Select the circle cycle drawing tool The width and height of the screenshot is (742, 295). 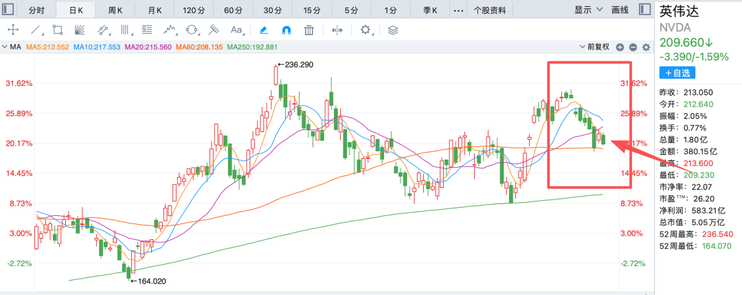[192, 30]
